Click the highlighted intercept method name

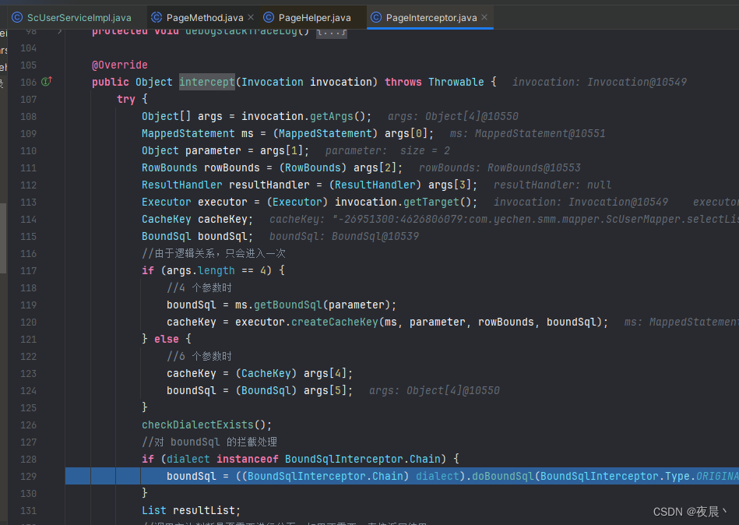point(207,82)
